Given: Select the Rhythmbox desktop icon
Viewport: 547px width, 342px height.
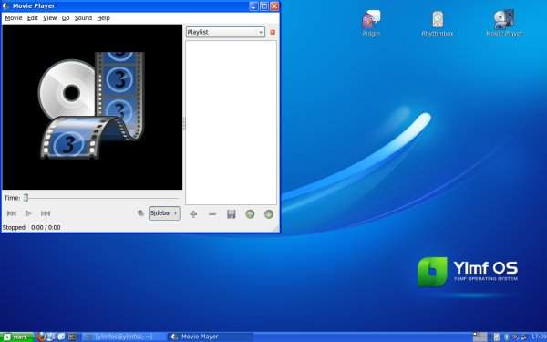Looking at the screenshot, I should [x=438, y=24].
